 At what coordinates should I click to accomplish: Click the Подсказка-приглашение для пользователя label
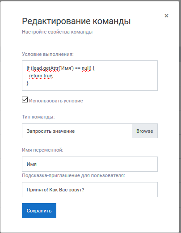[x=73, y=175]
